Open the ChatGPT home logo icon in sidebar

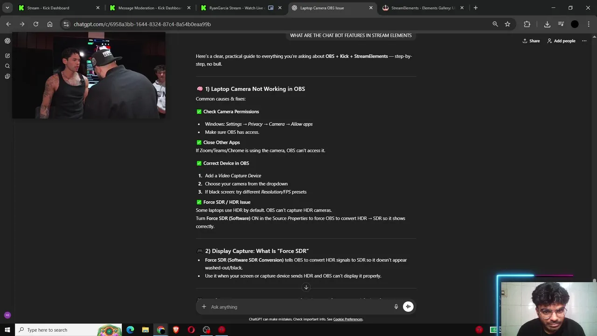7,41
